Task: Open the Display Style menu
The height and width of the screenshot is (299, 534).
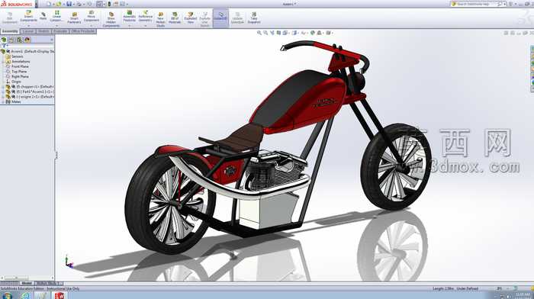Action: point(295,33)
